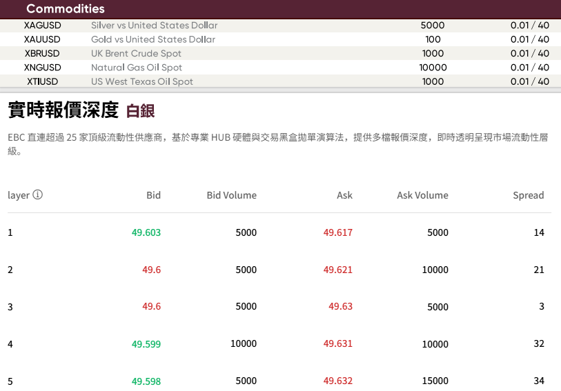
Task: Click the Ask Volume column header
Action: (422, 195)
